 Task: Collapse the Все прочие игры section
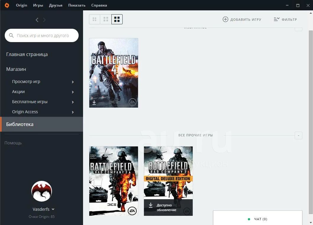coord(299,135)
